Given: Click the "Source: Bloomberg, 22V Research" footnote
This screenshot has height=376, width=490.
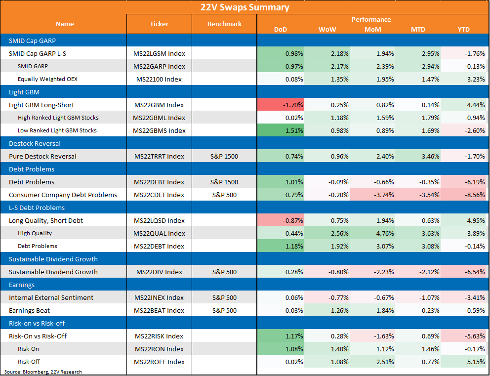Looking at the screenshot, I should 43,372.
